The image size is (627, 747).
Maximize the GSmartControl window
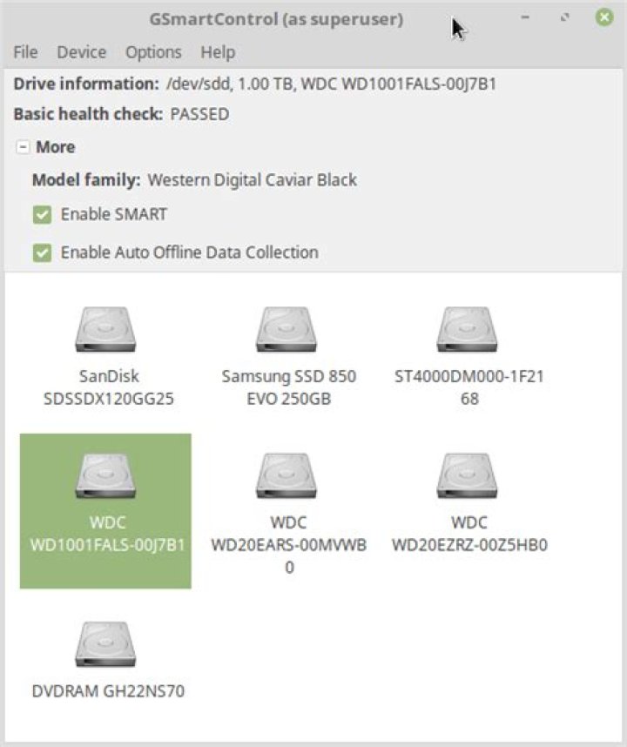point(564,17)
